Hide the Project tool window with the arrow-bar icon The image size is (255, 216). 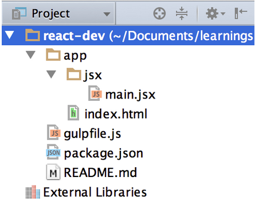click(241, 13)
